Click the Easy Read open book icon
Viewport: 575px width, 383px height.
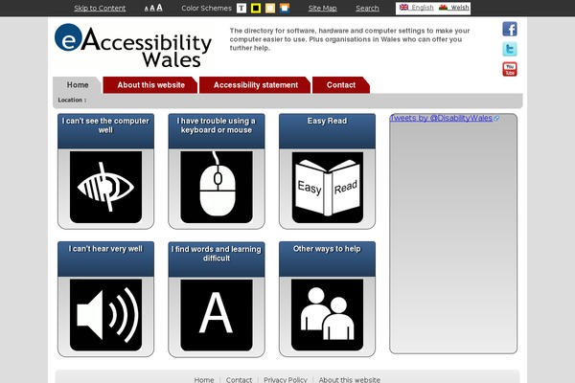coord(327,187)
